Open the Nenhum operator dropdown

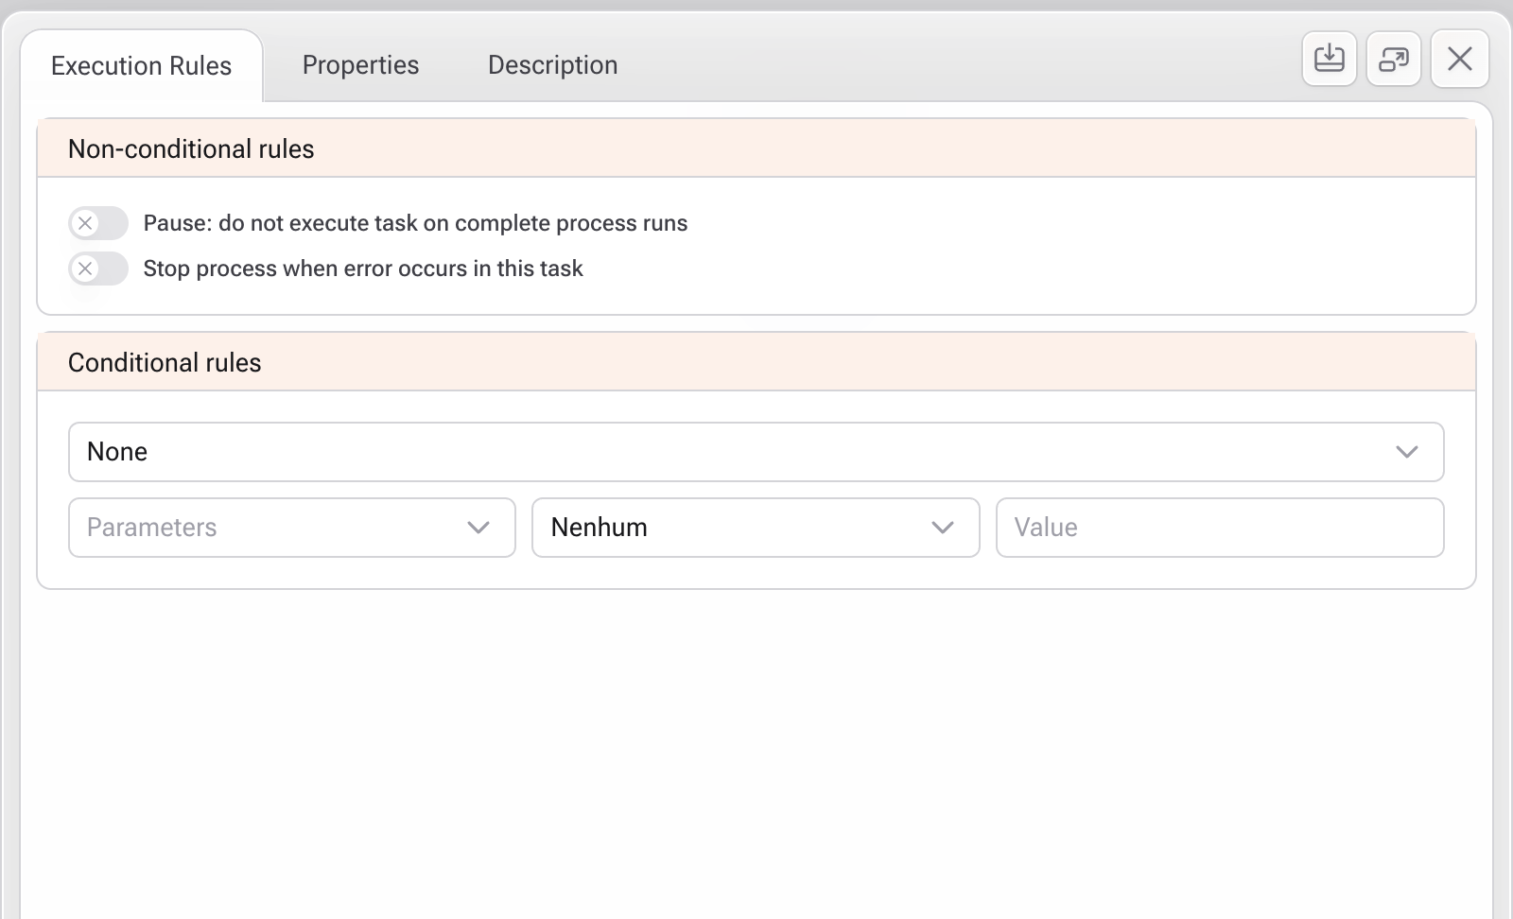point(738,528)
